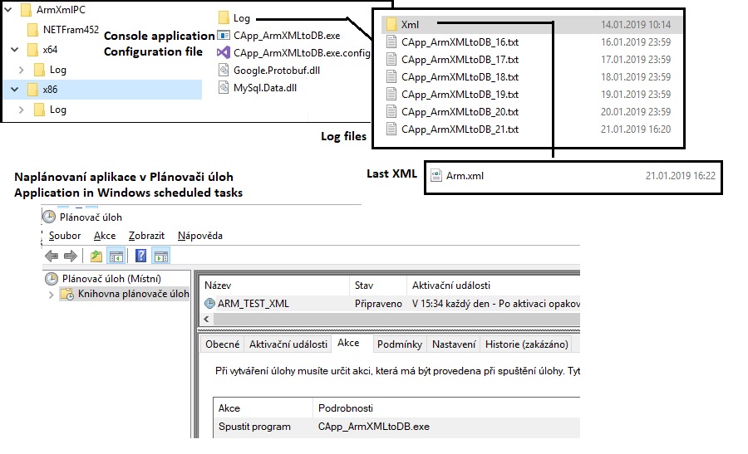Open the Soubor menu
748x454 pixels.
tap(65, 236)
